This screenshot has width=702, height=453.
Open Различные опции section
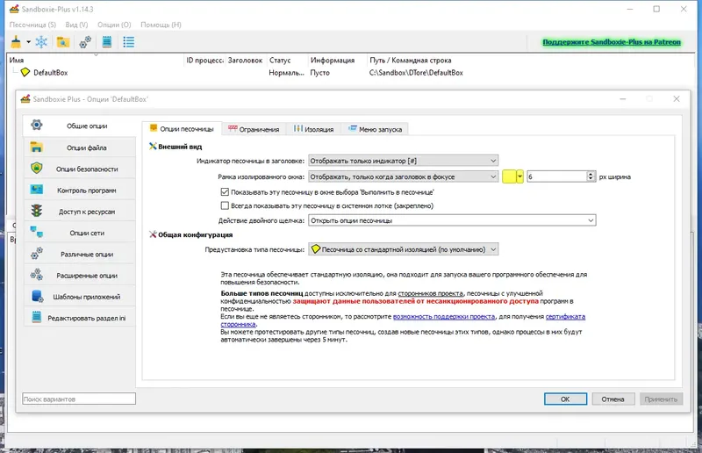79,254
